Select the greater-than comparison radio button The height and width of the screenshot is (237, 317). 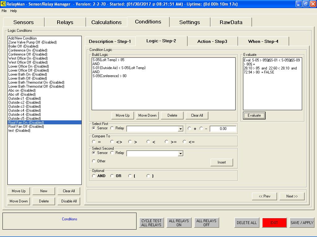(130, 142)
